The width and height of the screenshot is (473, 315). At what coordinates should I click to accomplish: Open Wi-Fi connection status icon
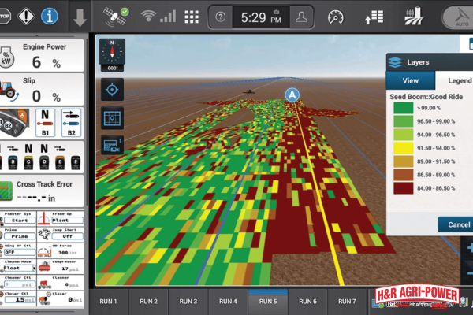[x=148, y=17]
